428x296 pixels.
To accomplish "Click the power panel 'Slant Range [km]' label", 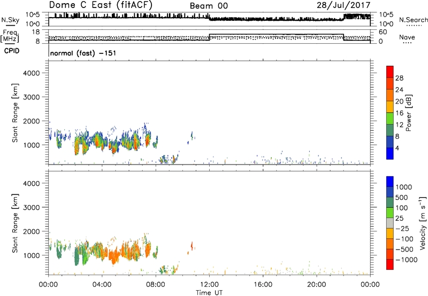I will tap(15, 113).
